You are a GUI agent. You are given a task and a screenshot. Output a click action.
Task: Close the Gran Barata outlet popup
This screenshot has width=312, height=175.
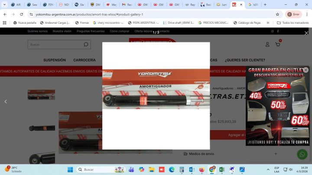[306, 70]
